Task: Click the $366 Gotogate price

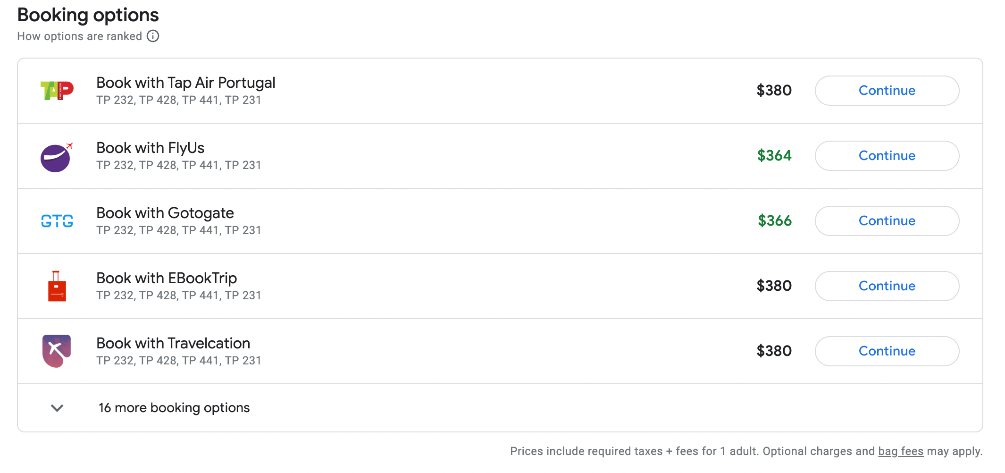Action: click(774, 221)
